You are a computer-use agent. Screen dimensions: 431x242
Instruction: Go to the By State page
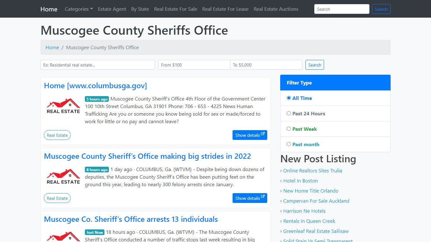coord(140,9)
